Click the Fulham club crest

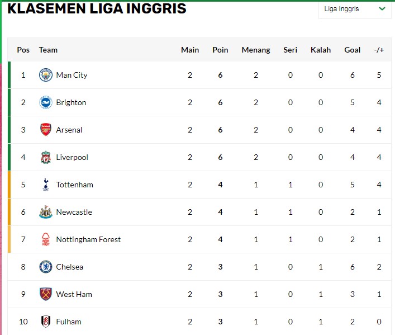tap(46, 322)
